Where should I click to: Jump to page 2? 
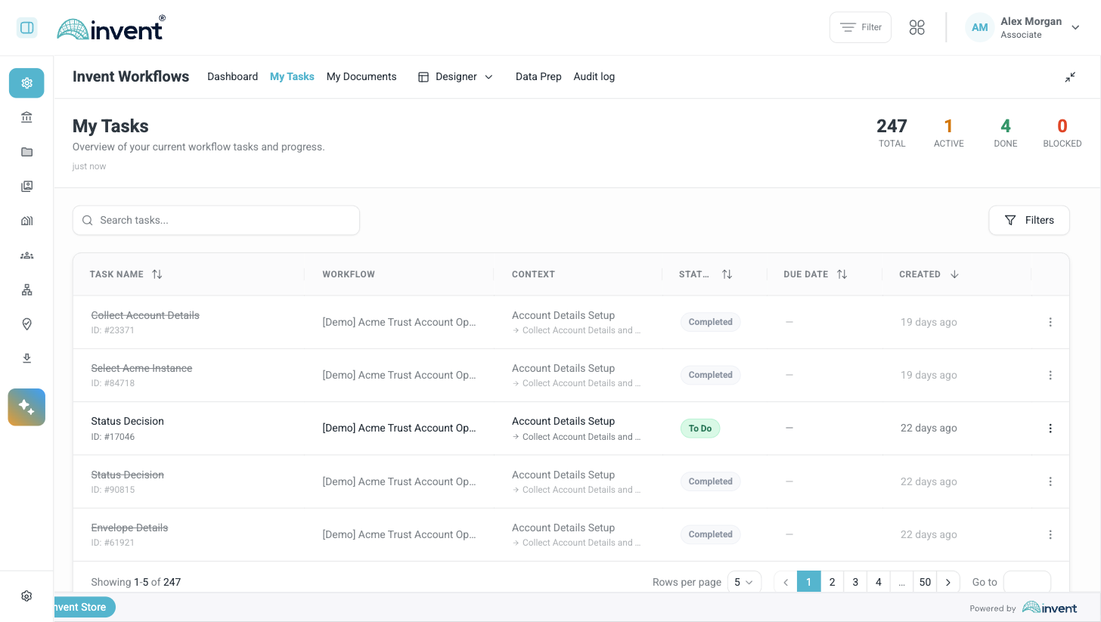(x=832, y=582)
